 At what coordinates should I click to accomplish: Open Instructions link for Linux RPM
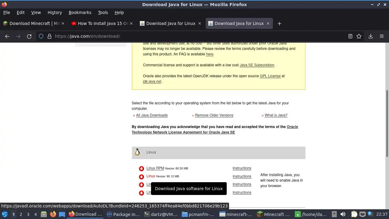[242, 168]
